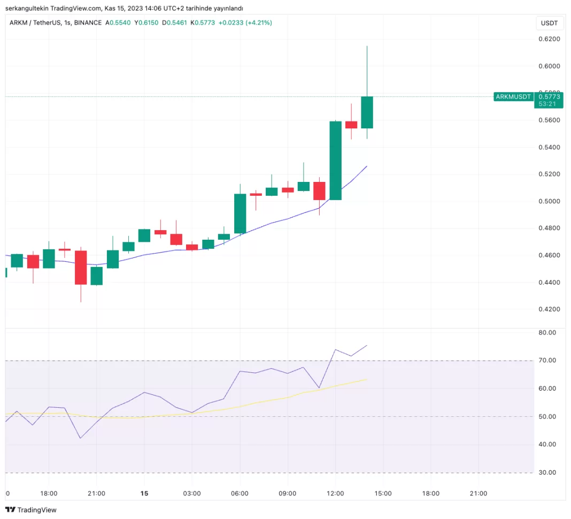Viewport: 571px width, 519px height.
Task: Click the 0.6200 price axis label
Action: 549,39
